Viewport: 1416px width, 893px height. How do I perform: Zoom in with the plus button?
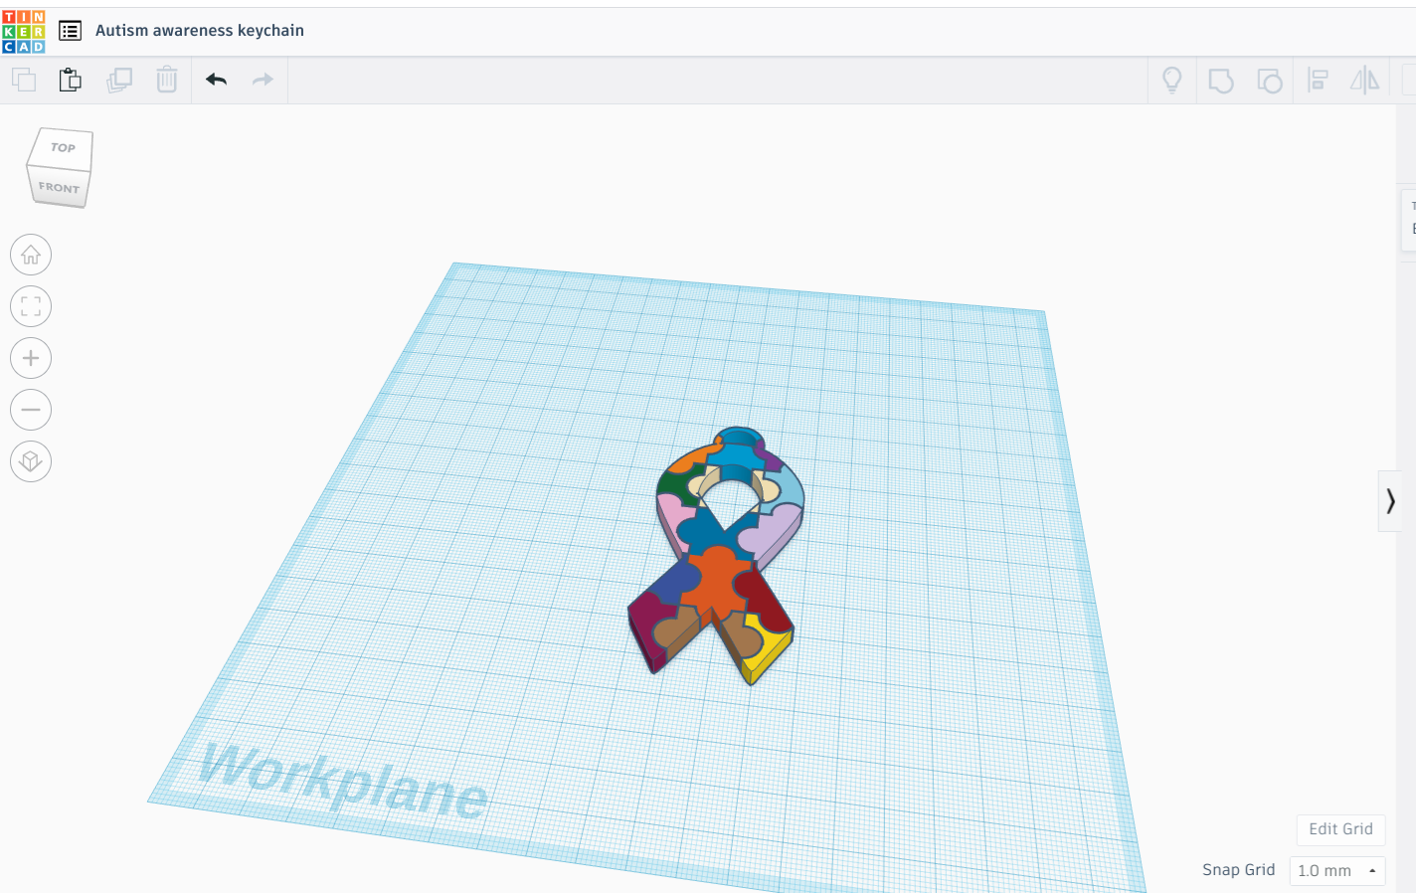coord(31,358)
